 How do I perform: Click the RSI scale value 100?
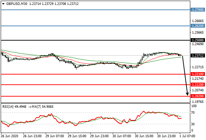[194, 106]
